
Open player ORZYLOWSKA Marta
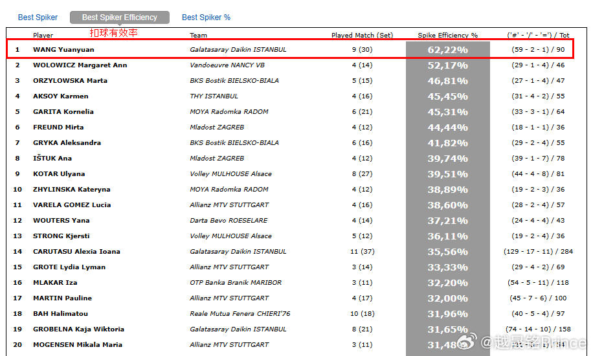[x=71, y=80]
